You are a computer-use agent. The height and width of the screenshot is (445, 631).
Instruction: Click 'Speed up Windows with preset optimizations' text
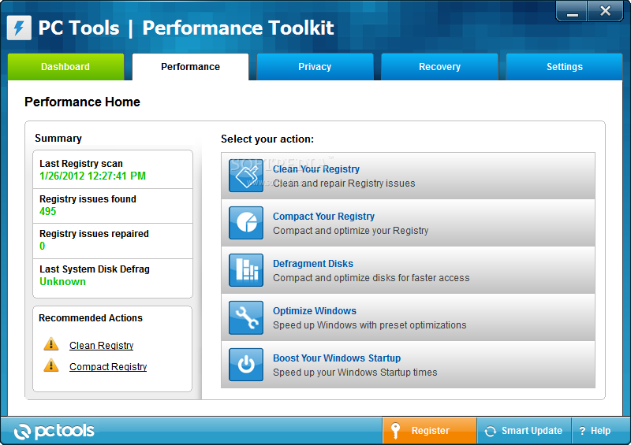[x=369, y=324]
